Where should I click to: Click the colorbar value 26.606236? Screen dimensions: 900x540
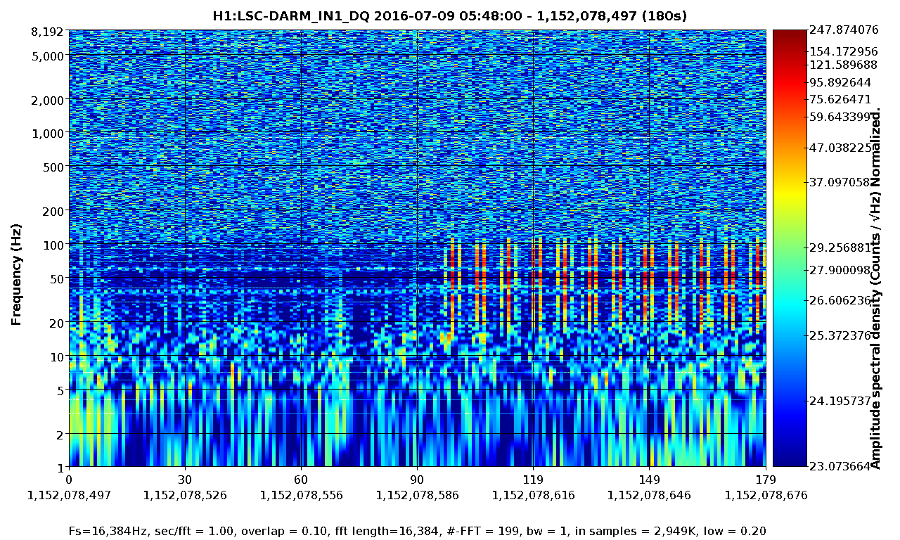click(x=841, y=300)
